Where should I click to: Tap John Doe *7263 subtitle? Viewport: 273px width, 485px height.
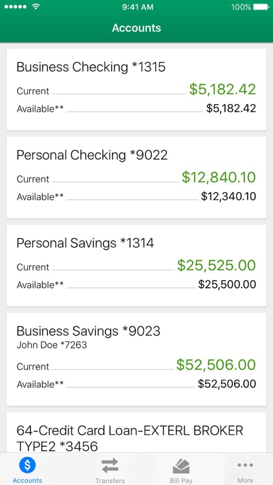52,345
